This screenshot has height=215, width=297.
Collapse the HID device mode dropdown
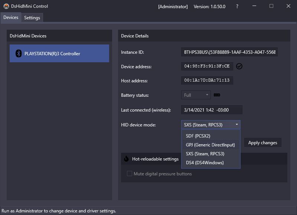click(237, 125)
